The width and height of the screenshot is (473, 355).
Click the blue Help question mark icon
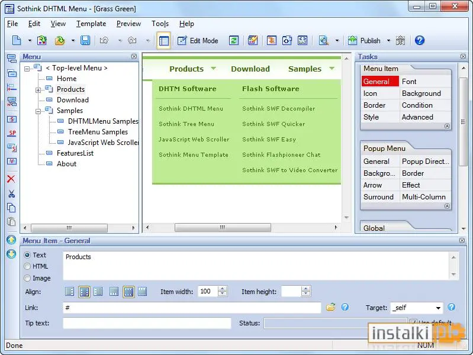(420, 40)
